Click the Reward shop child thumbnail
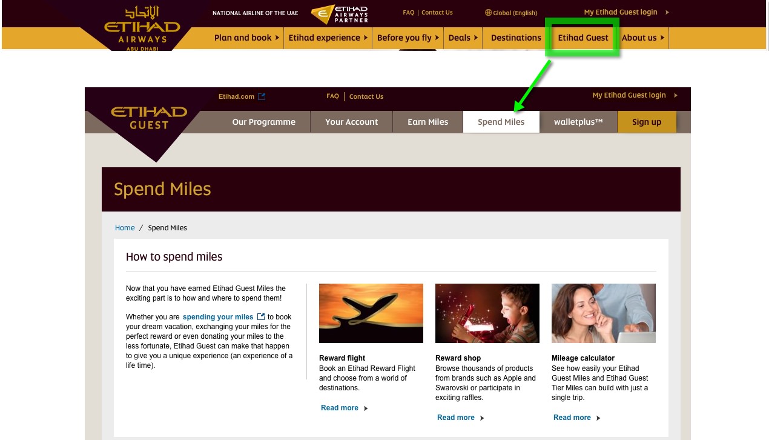 pyautogui.click(x=487, y=313)
